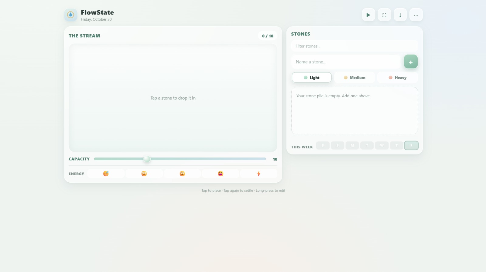The height and width of the screenshot is (272, 486).
Task: Select the Heavy stone weight
Action: pyautogui.click(x=398, y=78)
